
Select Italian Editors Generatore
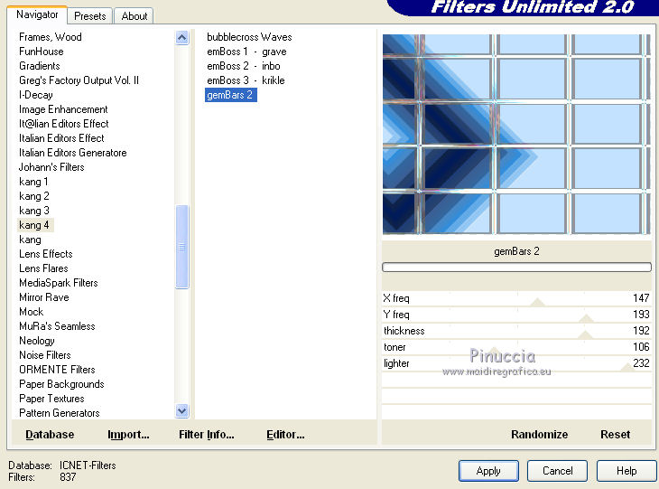[73, 153]
